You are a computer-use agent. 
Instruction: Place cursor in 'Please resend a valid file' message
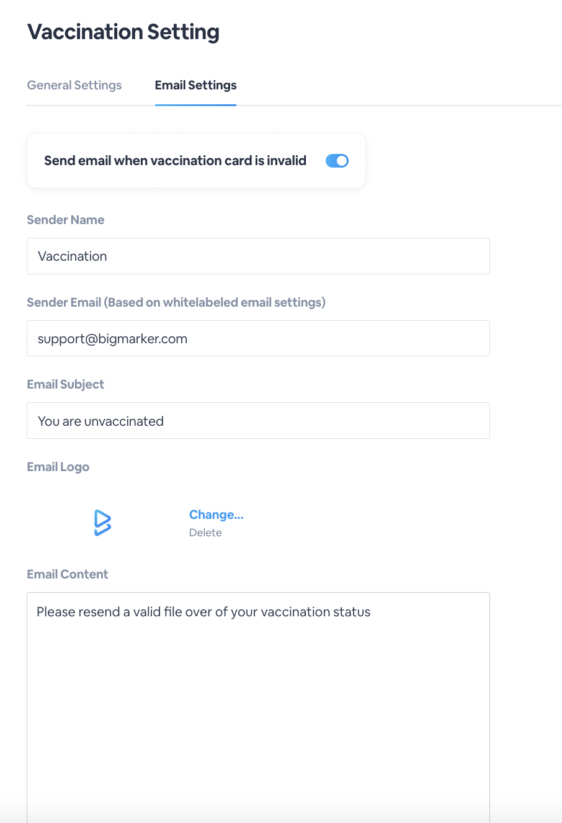point(203,612)
